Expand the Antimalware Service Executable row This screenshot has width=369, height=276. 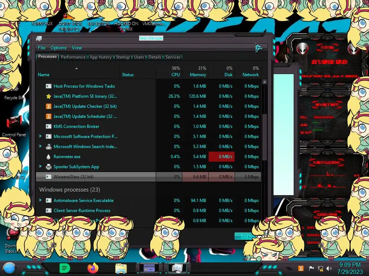tap(40, 200)
